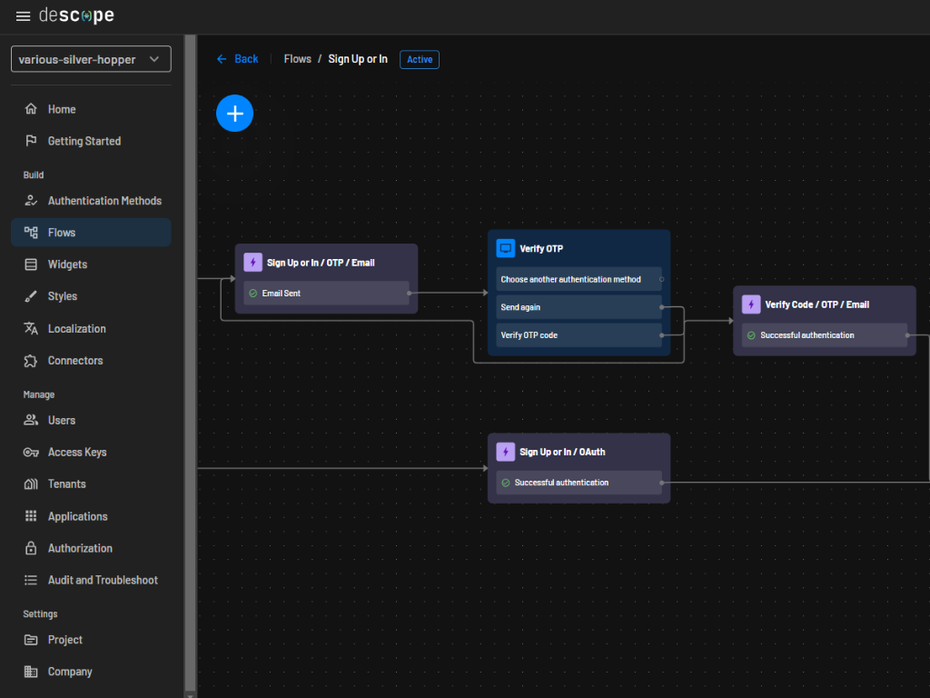Click the sidebar vertical scrollbar
This screenshot has height=698, width=930.
click(x=190, y=364)
